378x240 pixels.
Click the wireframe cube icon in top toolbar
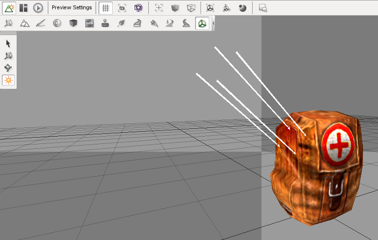coord(191,8)
